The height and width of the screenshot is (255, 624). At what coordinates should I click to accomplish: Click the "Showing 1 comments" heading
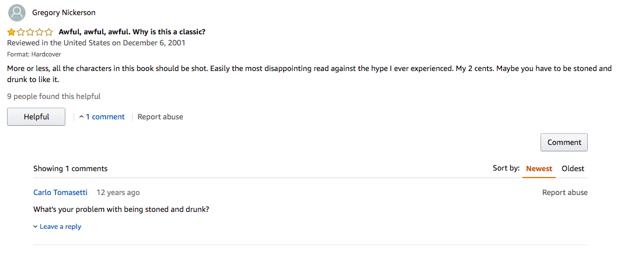click(70, 169)
